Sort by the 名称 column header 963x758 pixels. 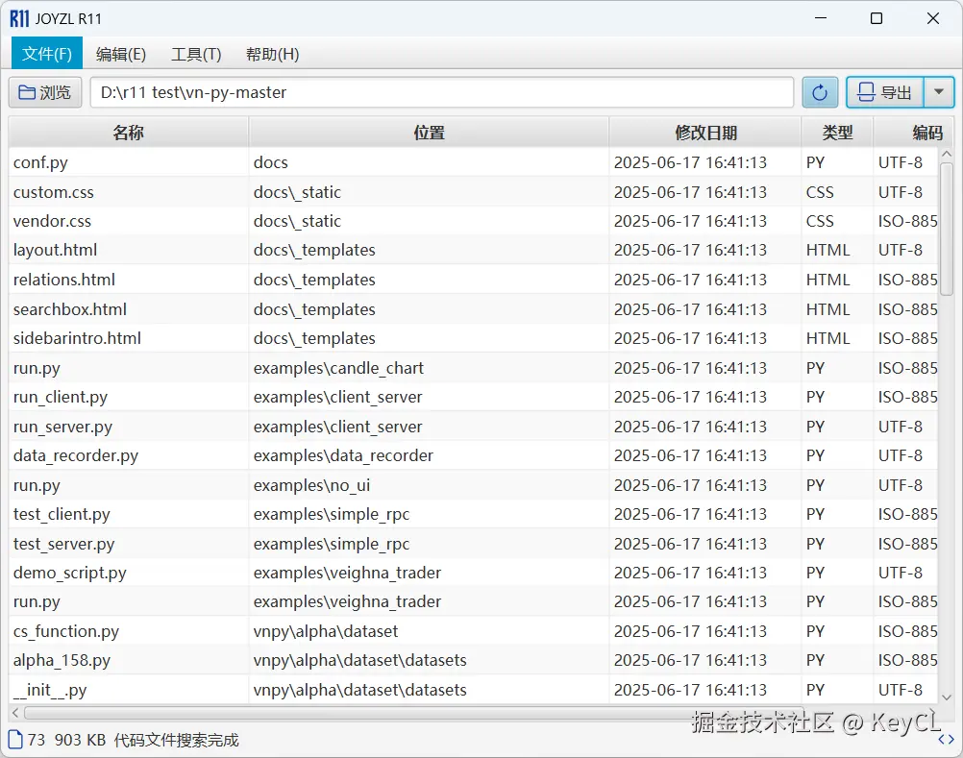point(129,133)
